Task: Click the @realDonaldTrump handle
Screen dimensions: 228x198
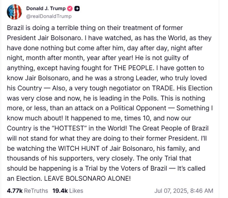Action: (x=49, y=16)
